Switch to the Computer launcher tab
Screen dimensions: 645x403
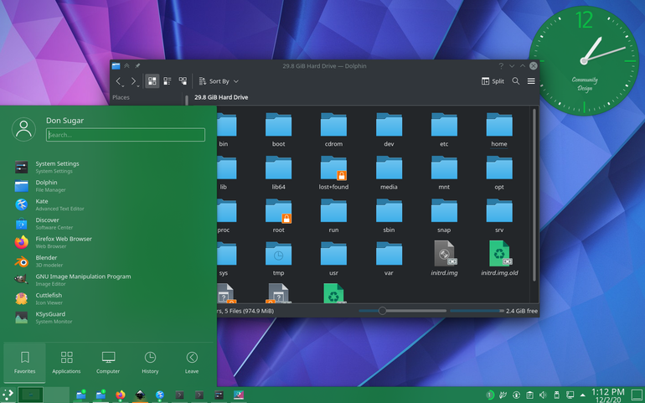coord(108,362)
